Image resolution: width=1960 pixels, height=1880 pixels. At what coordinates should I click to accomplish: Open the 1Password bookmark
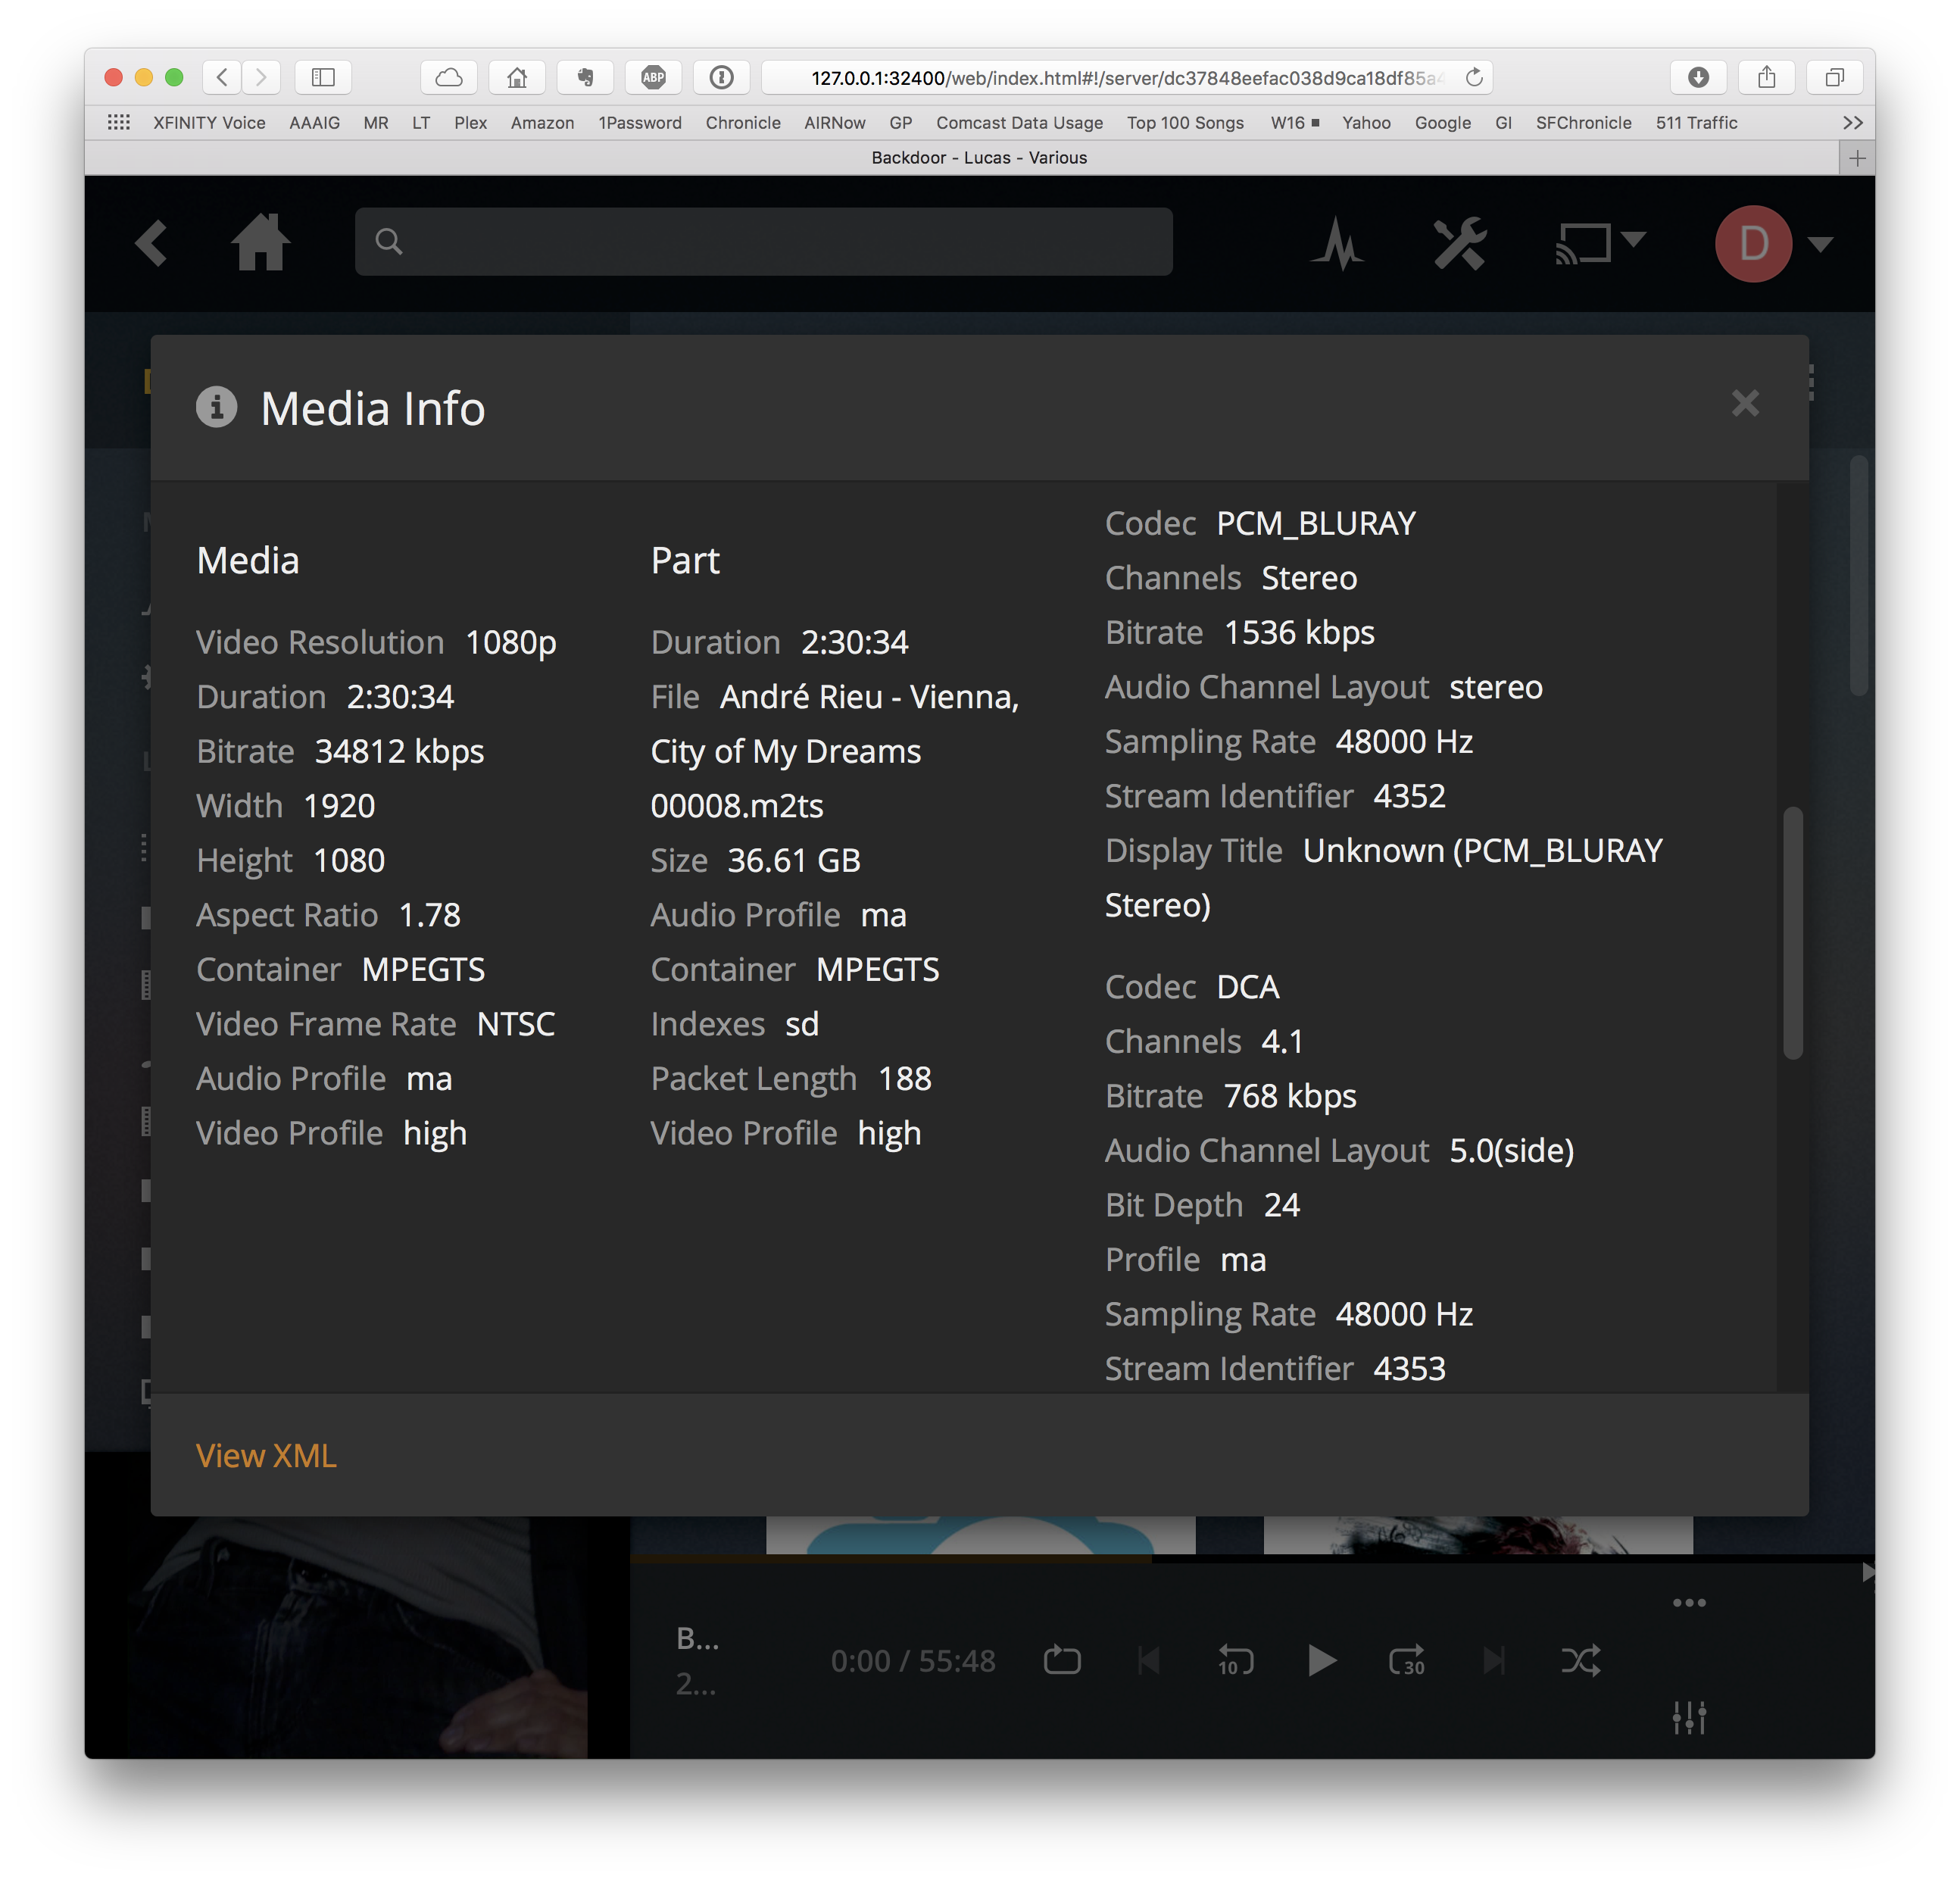(x=640, y=122)
